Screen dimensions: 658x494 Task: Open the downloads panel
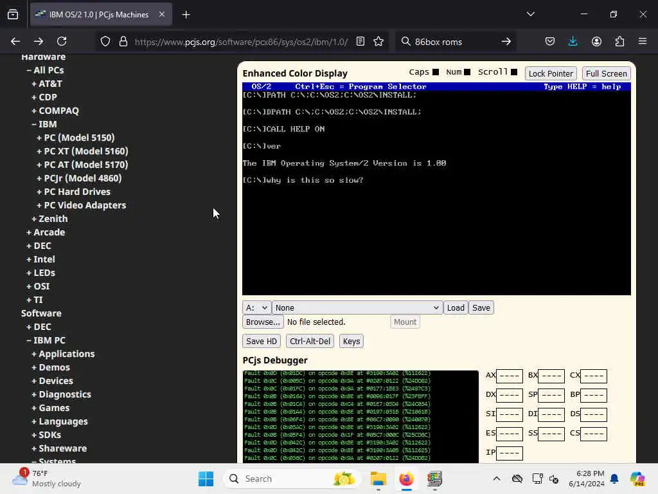point(573,41)
